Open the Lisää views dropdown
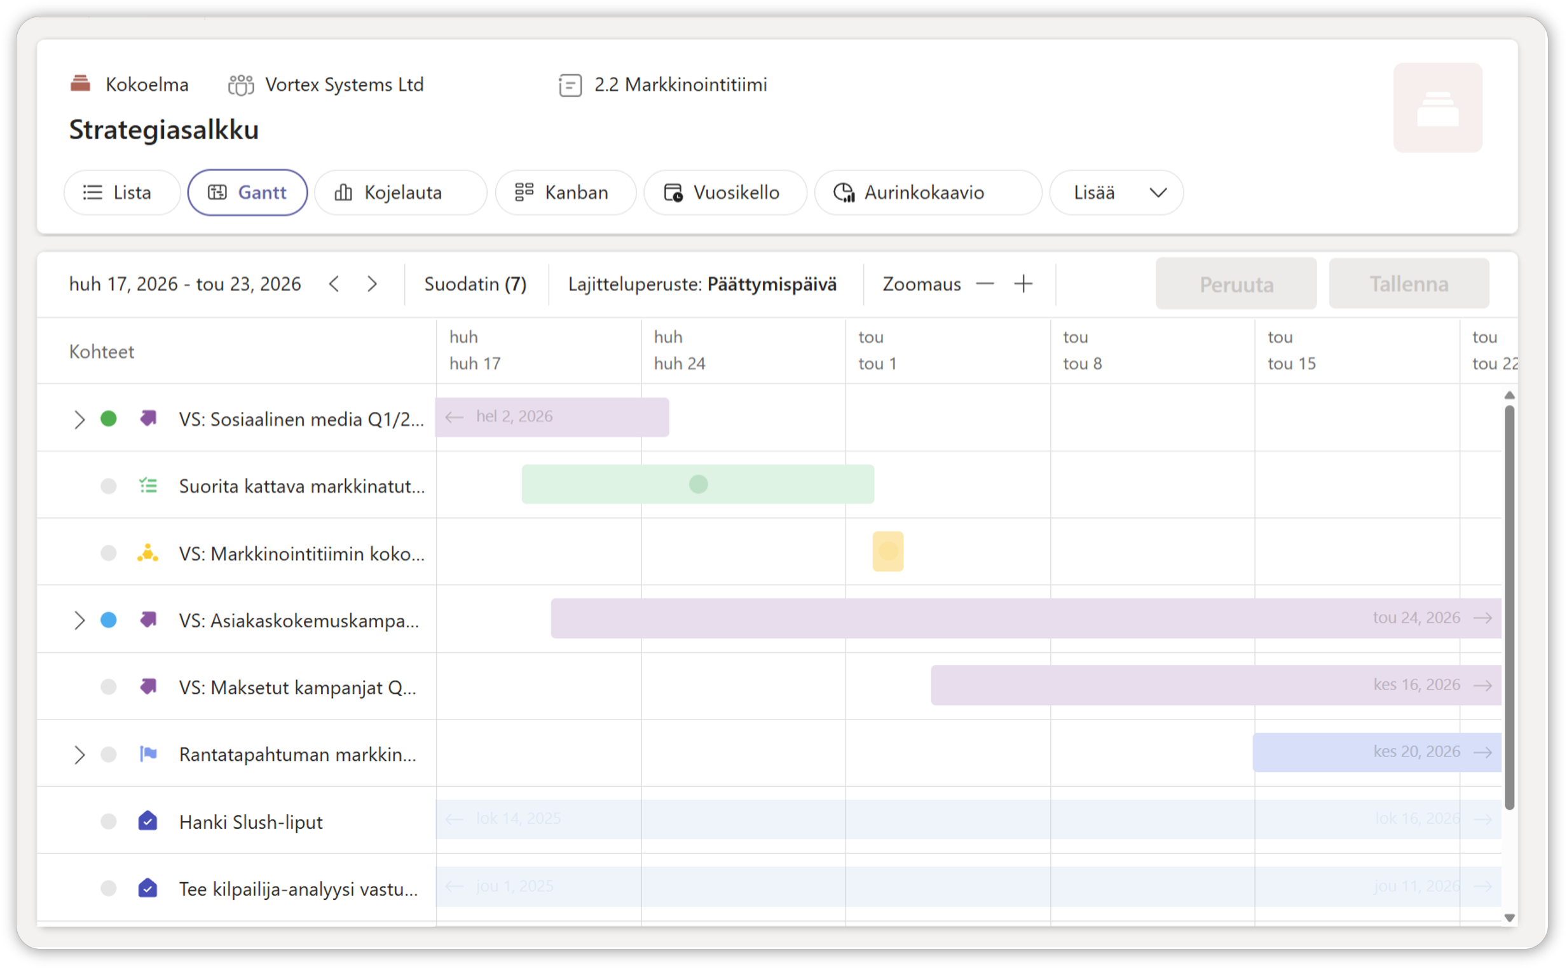The width and height of the screenshot is (1567, 968). point(1116,193)
